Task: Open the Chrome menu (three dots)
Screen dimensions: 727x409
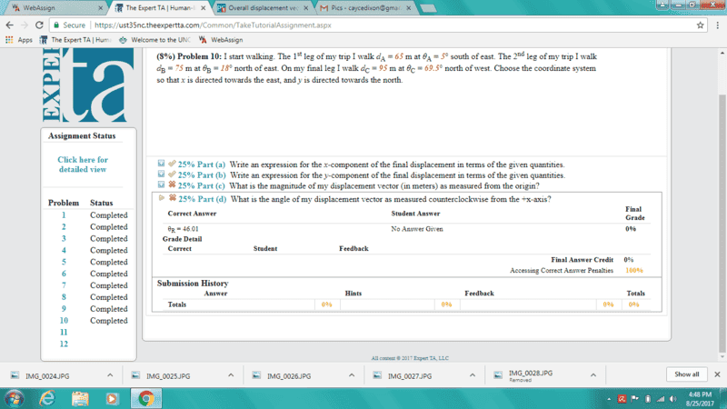Action: (x=717, y=25)
